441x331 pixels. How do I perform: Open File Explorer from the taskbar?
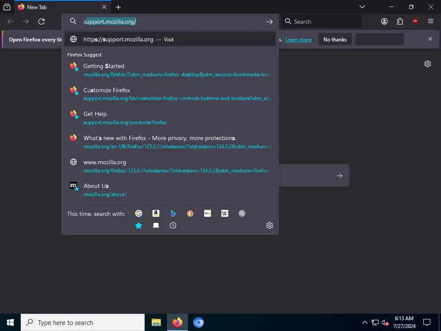156,322
